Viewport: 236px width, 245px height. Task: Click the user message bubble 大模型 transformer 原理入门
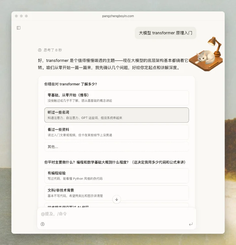pyautogui.click(x=166, y=33)
